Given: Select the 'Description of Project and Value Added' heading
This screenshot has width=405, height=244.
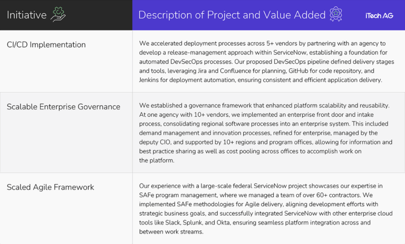Looking at the screenshot, I should [x=232, y=15].
